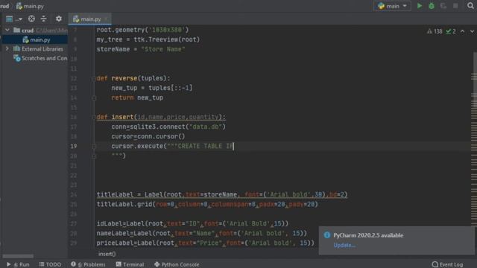The width and height of the screenshot is (477, 268).
Task: Click on my_tree = ttk.Treeview(root) line
Action: (148, 39)
